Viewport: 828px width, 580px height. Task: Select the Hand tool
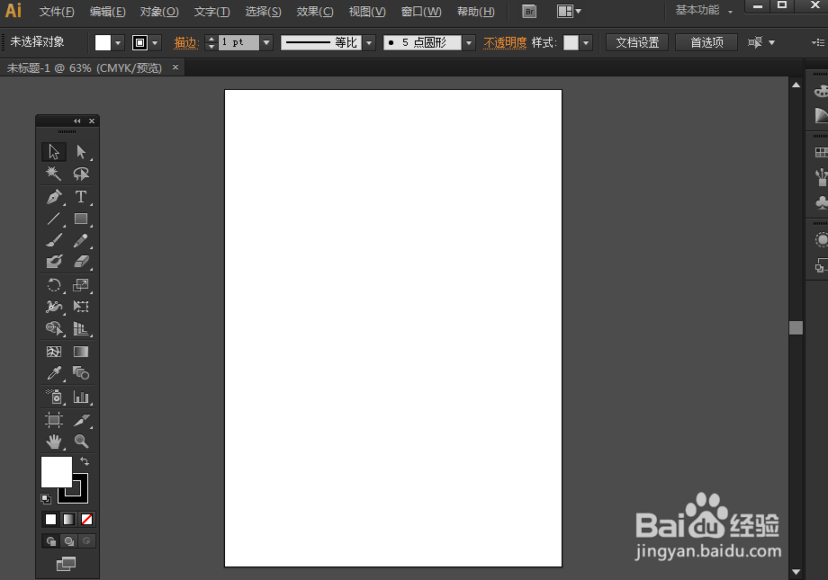[54, 442]
